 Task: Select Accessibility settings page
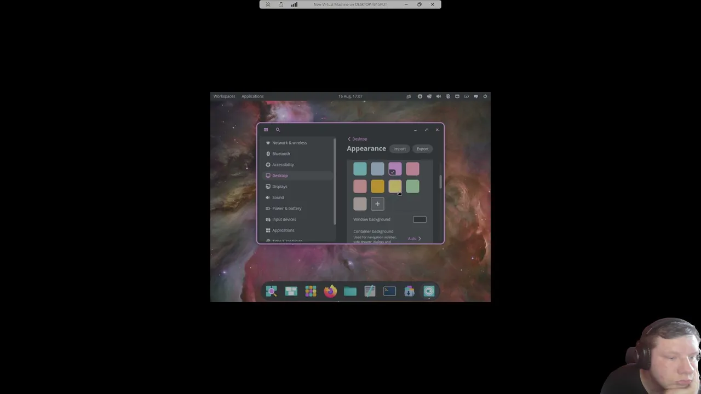297,165
